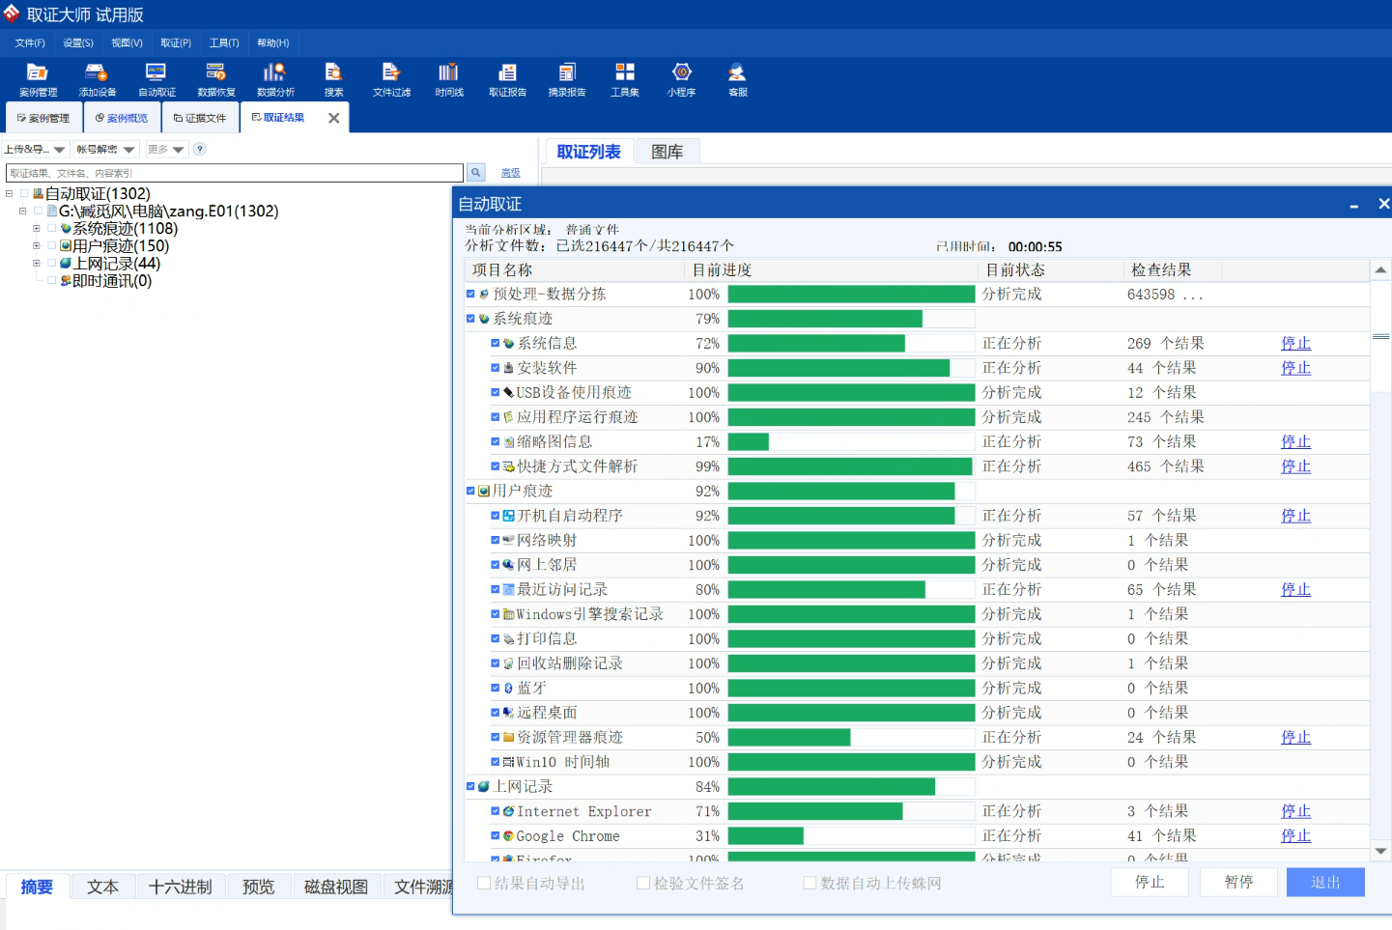Click the 摘录报告 toolbar icon
1392x930 pixels.
coord(567,79)
